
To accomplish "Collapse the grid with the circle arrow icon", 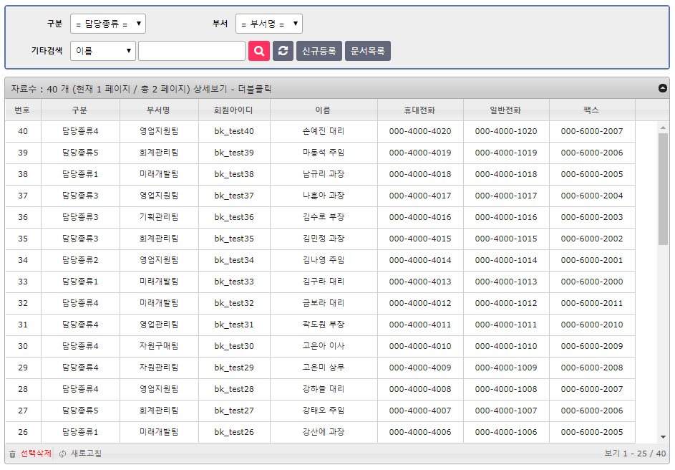I will tap(662, 89).
